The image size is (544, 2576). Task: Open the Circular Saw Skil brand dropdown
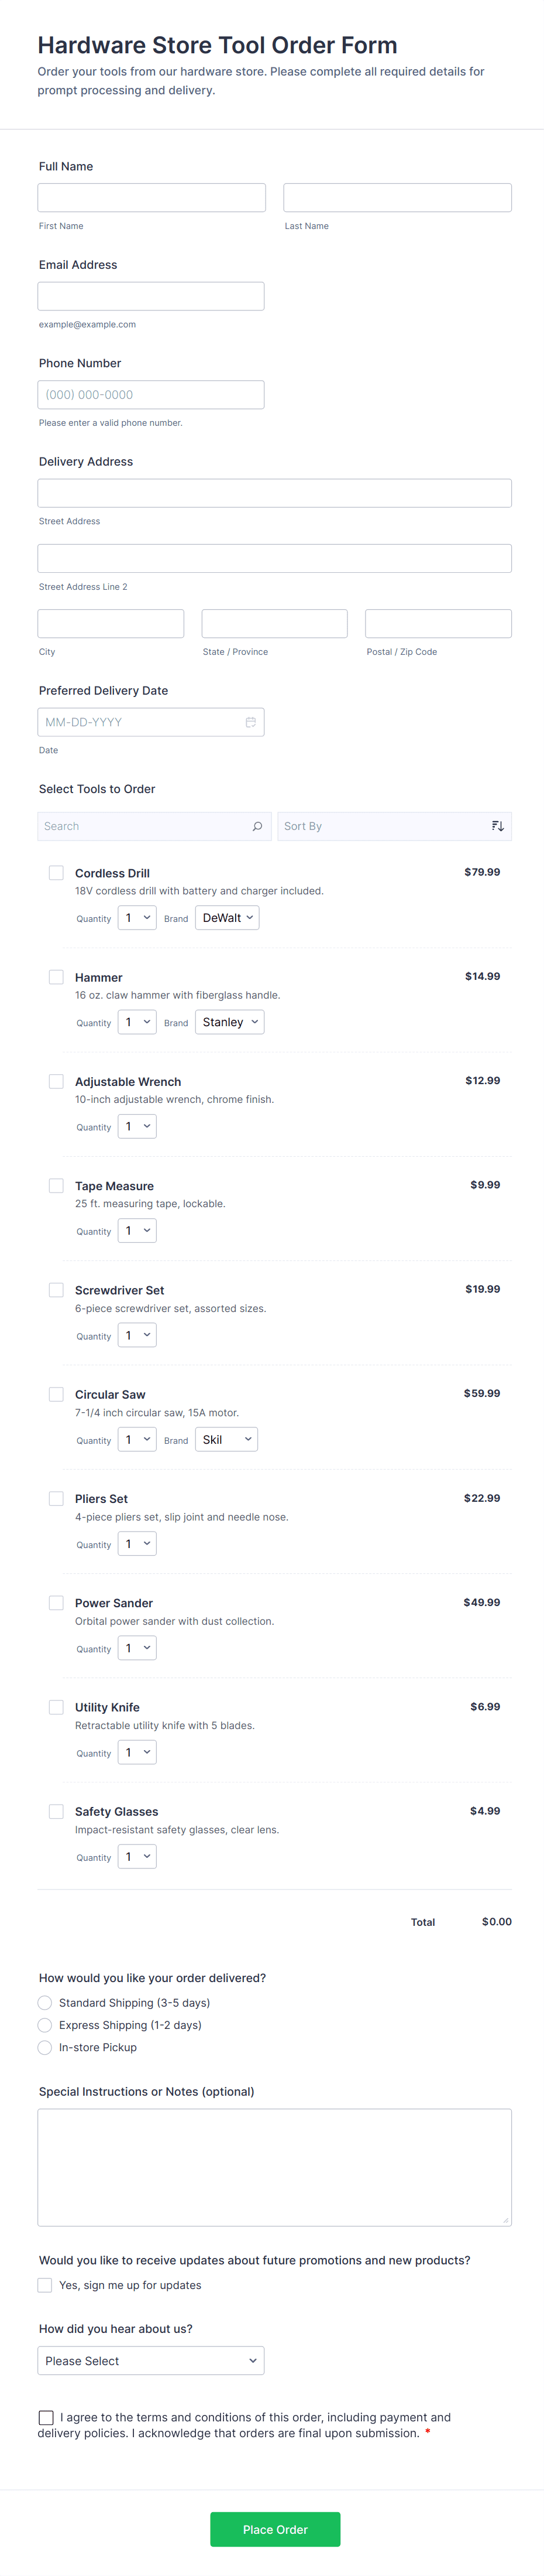coord(226,1439)
